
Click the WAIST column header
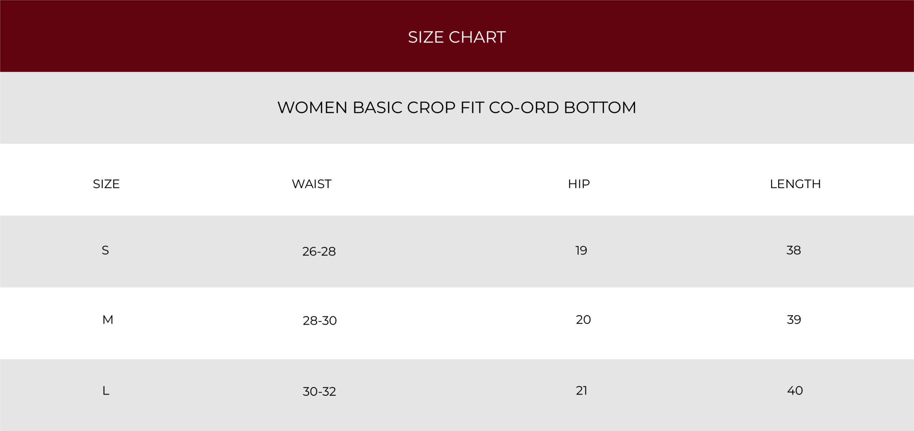(x=312, y=184)
